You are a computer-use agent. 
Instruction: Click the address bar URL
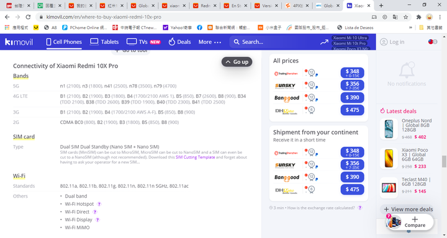pos(104,17)
